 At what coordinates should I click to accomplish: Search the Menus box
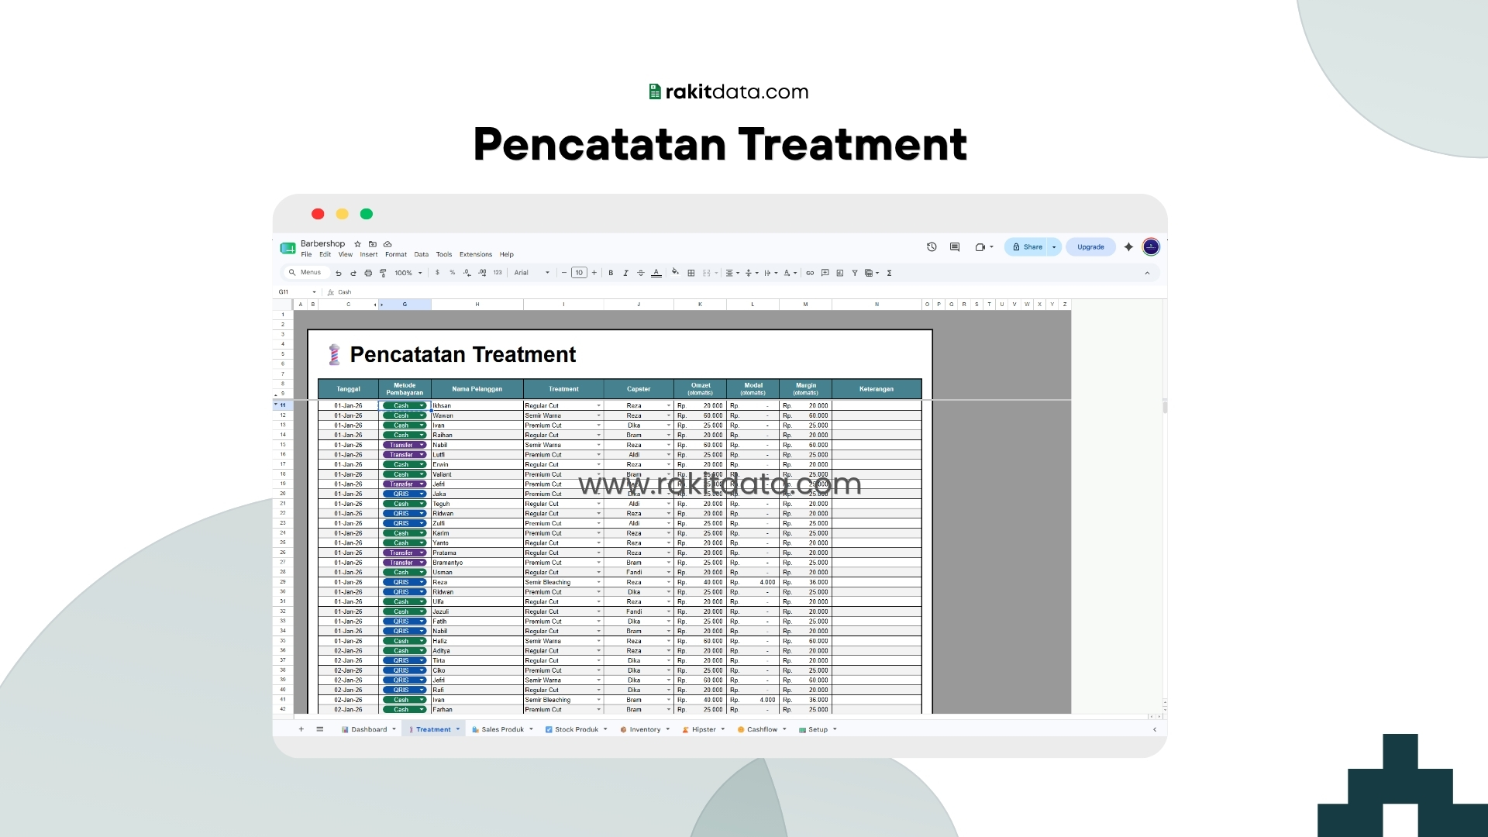point(306,273)
